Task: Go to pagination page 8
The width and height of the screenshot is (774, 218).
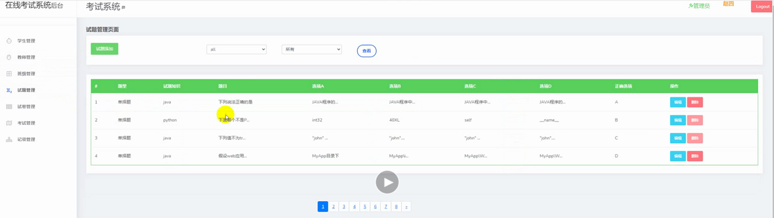Action: (396, 207)
